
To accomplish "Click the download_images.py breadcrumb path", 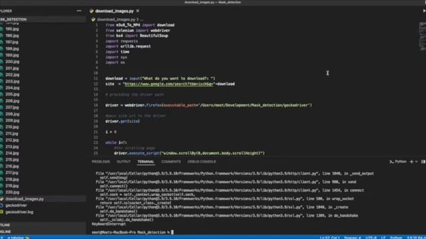I will click(116, 19).
